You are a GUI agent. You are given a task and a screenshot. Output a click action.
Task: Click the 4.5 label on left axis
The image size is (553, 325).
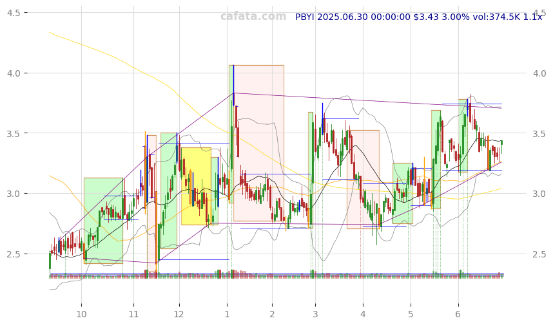13,13
